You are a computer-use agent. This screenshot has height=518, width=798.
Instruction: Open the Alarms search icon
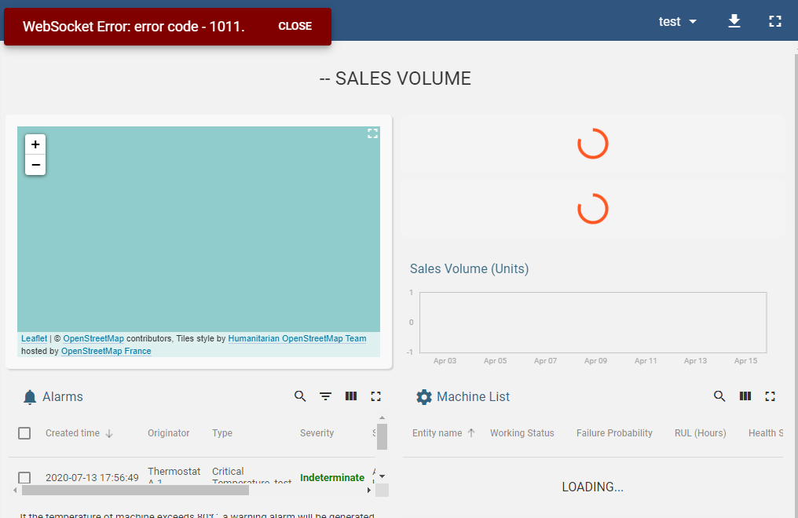pyautogui.click(x=300, y=396)
